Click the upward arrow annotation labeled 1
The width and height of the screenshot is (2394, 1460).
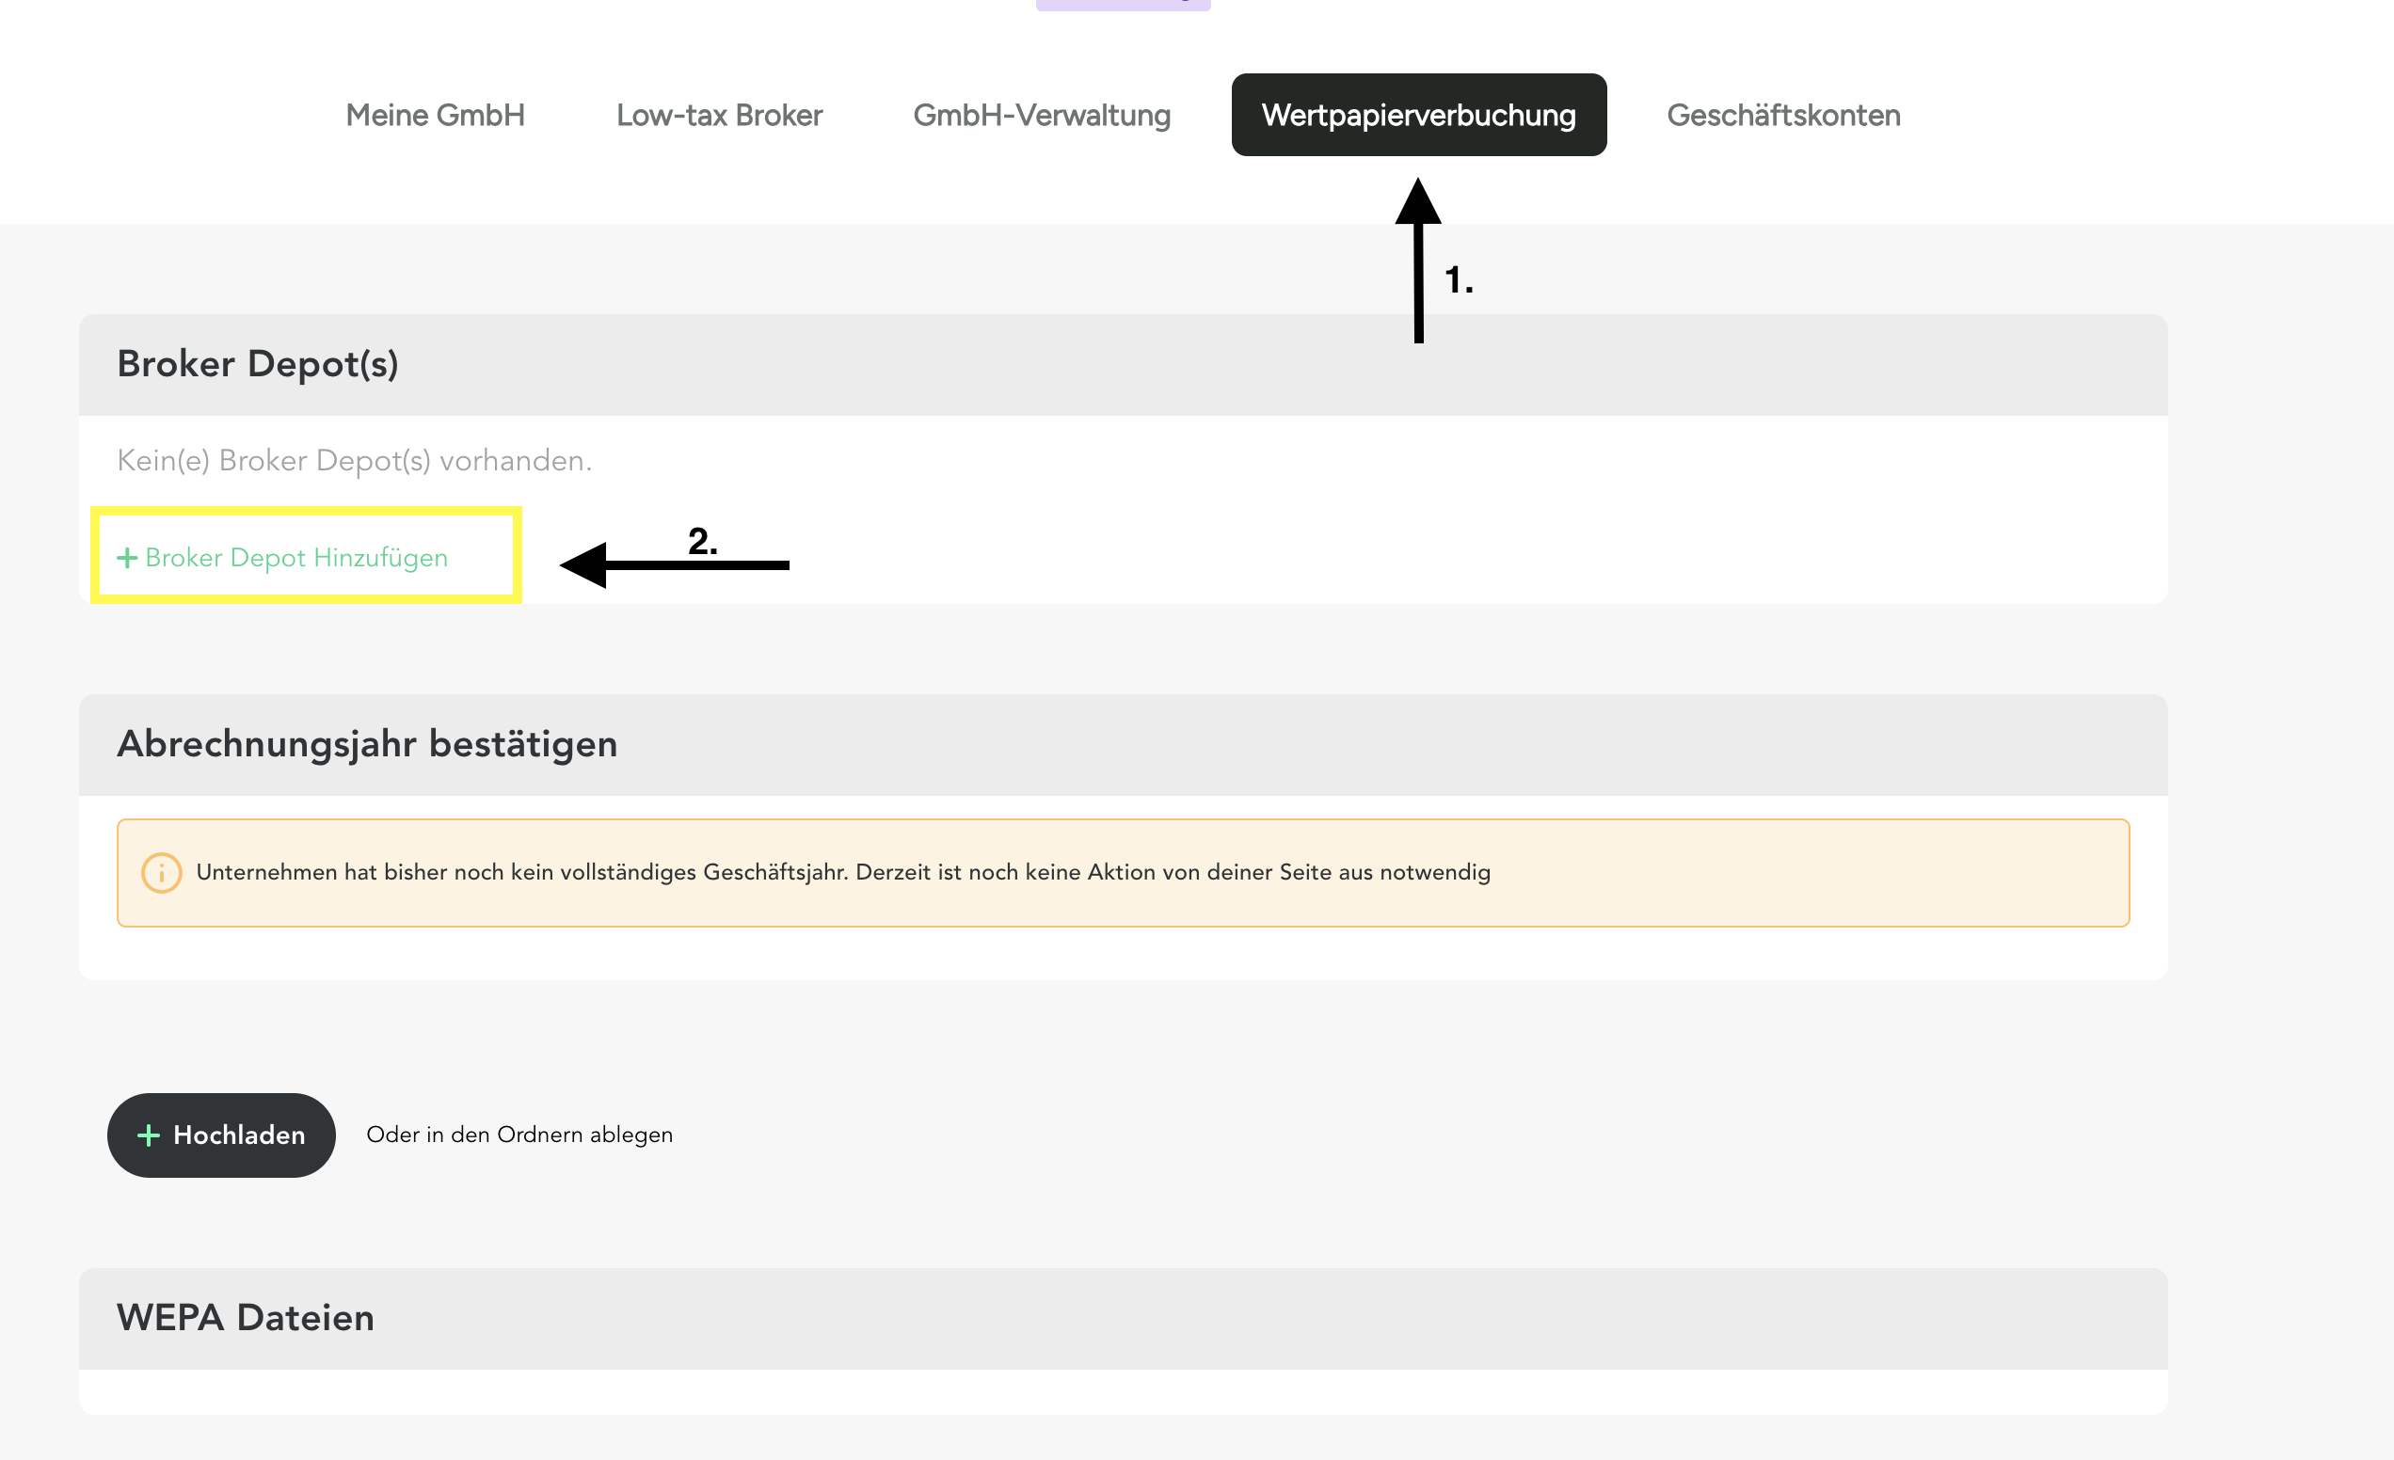[1418, 262]
